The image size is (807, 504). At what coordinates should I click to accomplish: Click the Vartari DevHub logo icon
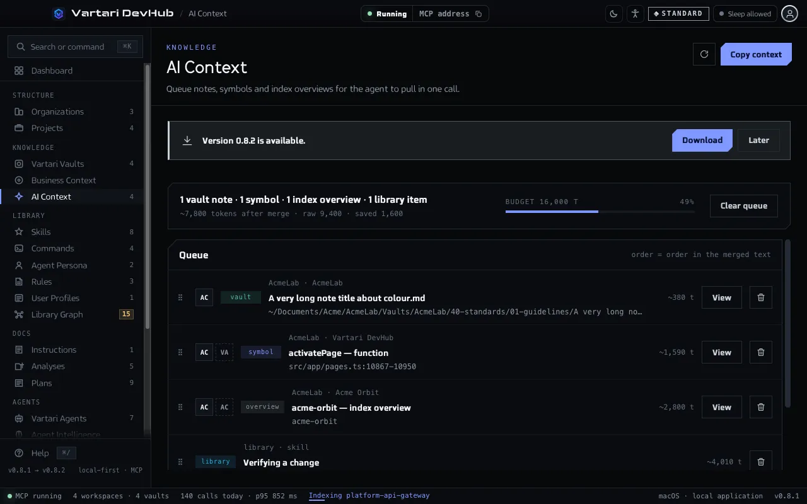(x=59, y=13)
